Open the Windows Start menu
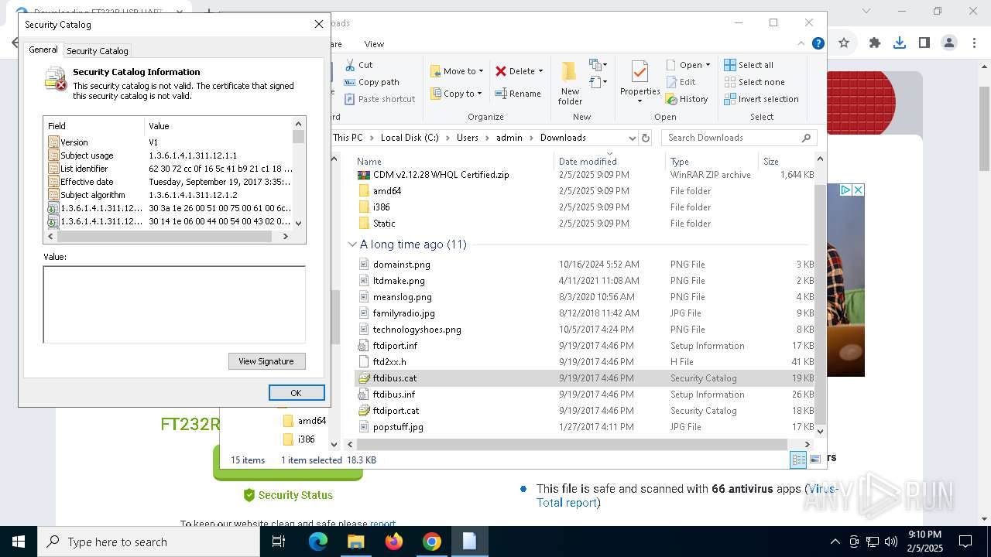The width and height of the screenshot is (991, 557). (x=19, y=542)
